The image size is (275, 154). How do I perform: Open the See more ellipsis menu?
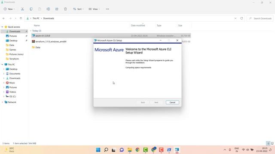click(x=107, y=9)
